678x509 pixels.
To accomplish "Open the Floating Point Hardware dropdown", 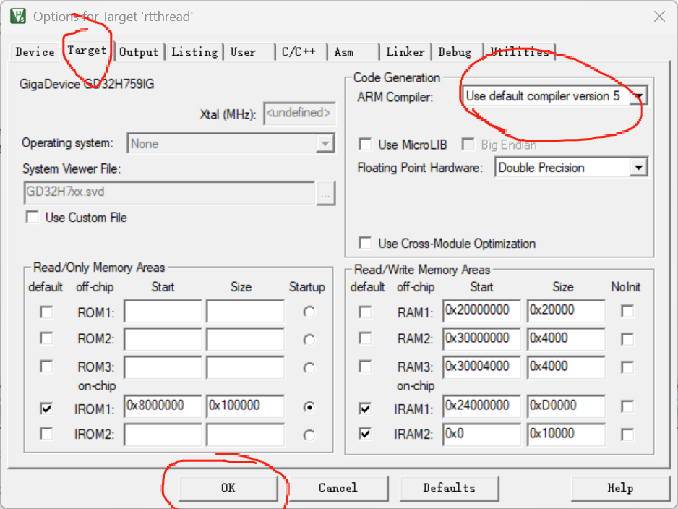I will point(639,167).
